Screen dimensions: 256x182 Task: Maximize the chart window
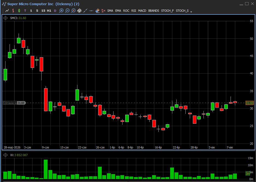247,4
